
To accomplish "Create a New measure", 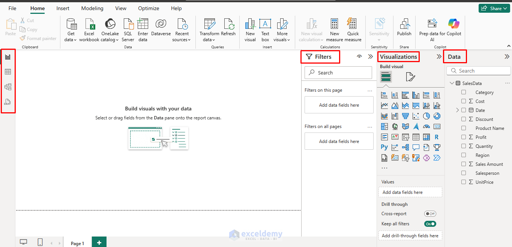I will click(x=335, y=30).
